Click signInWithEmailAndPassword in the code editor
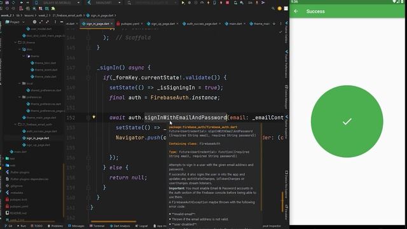This screenshot has height=229, width=407. [x=185, y=118]
